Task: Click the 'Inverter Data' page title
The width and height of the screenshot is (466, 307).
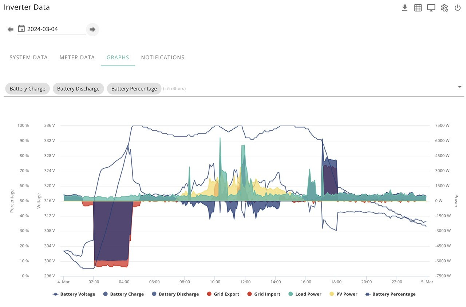Action: (x=27, y=7)
